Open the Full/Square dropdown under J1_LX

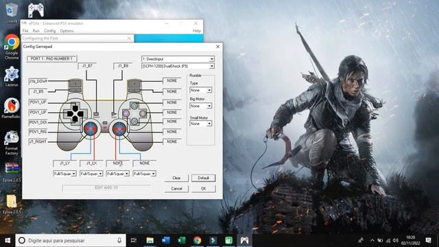(91, 174)
